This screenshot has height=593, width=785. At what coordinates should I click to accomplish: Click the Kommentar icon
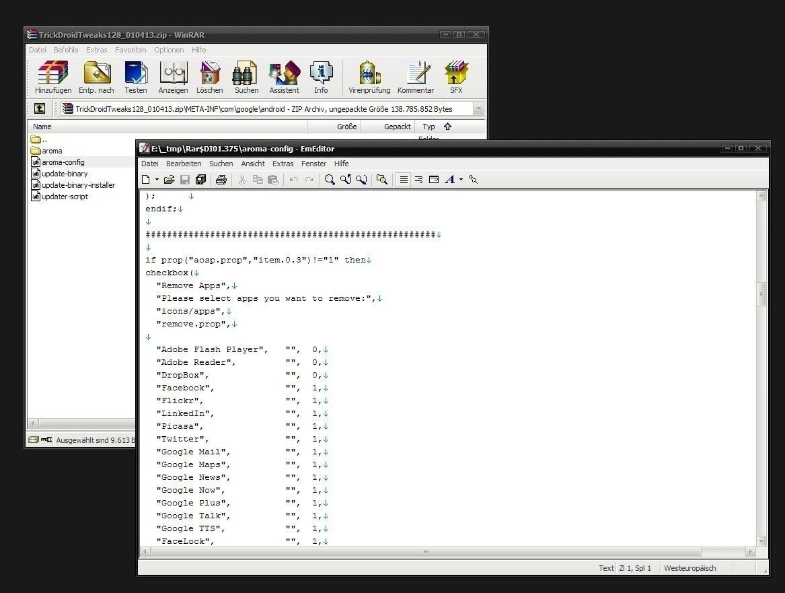coord(416,77)
